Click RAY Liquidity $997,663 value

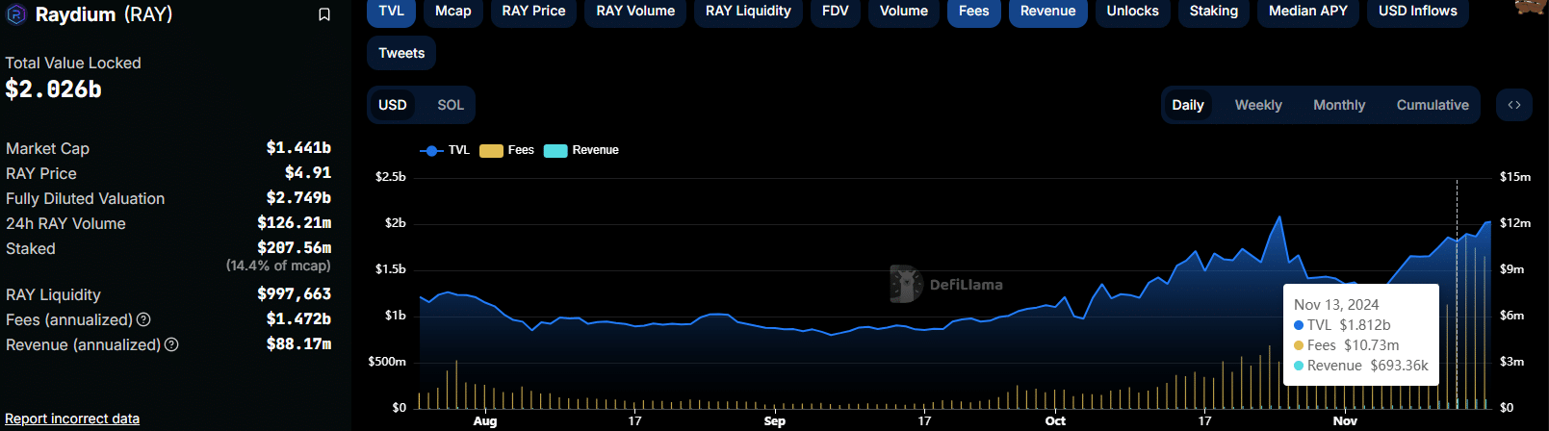coord(294,293)
